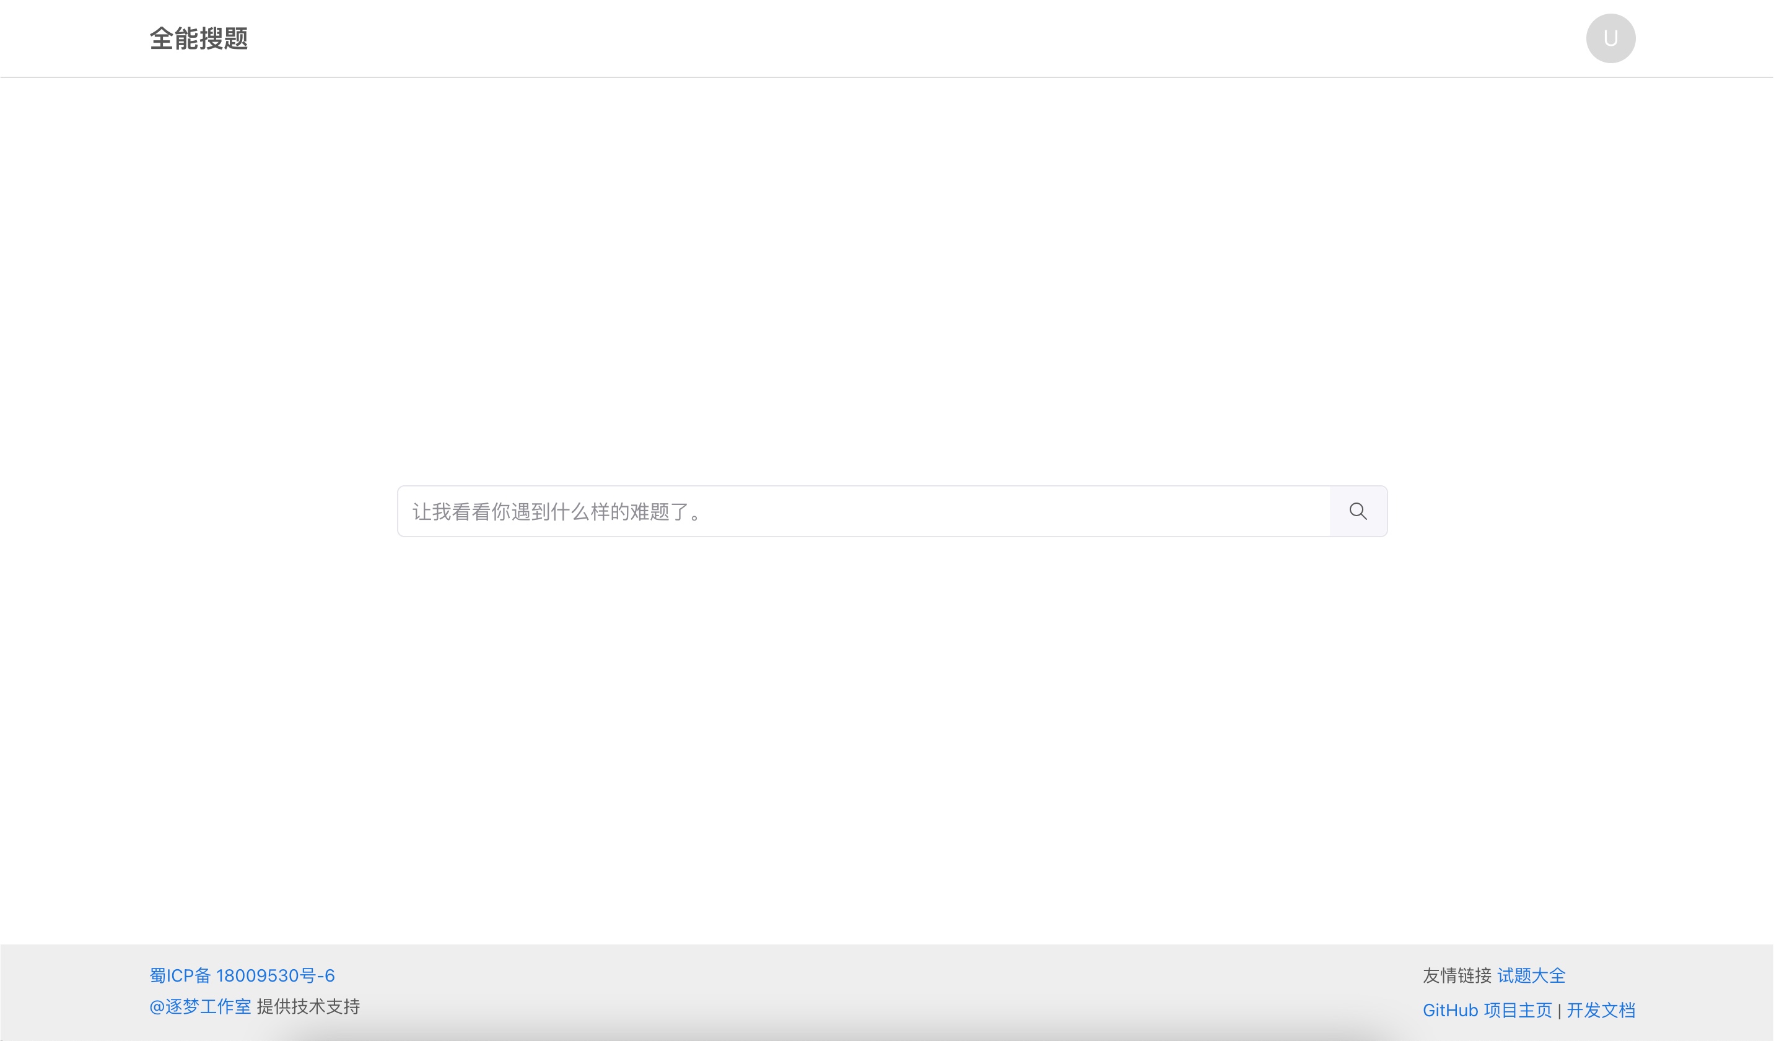
Task: Click the 友情链接 label in footer
Action: 1456,975
